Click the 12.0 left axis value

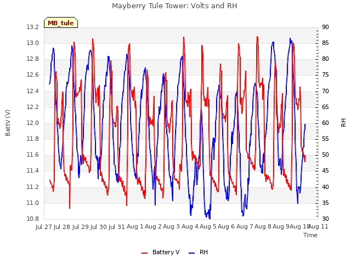pyautogui.click(x=33, y=123)
